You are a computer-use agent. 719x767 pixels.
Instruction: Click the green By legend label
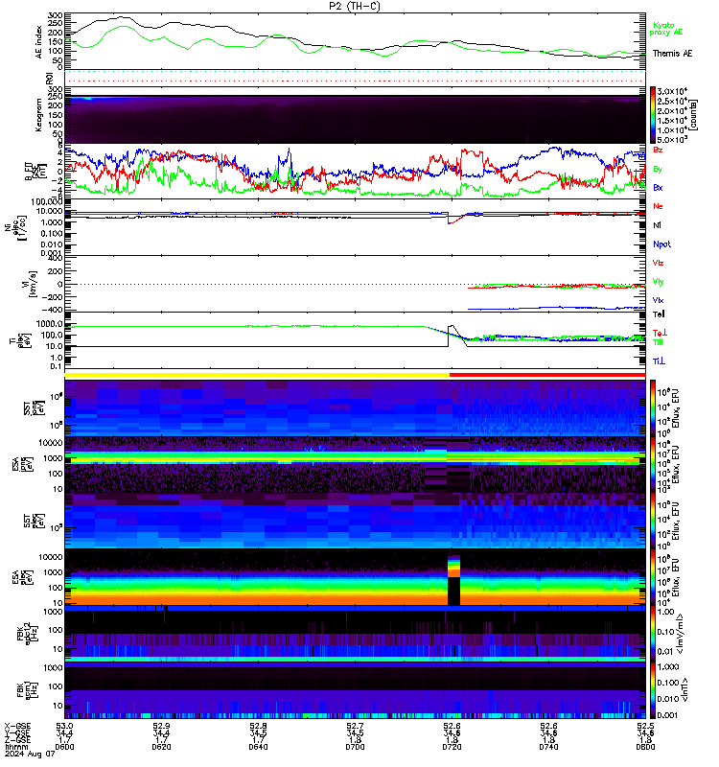[658, 169]
